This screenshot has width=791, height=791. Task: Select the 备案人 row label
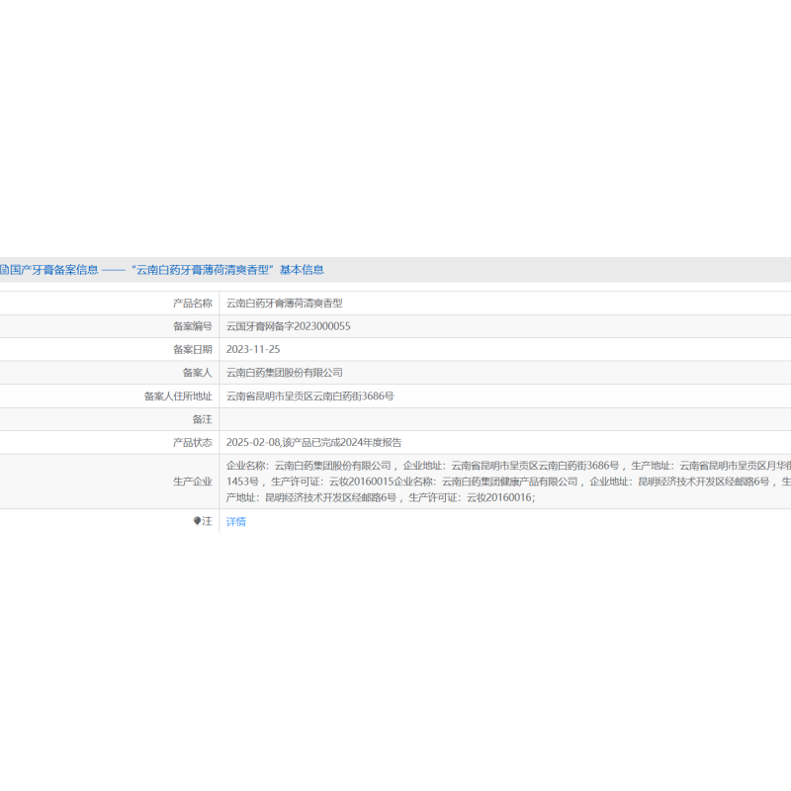(197, 373)
